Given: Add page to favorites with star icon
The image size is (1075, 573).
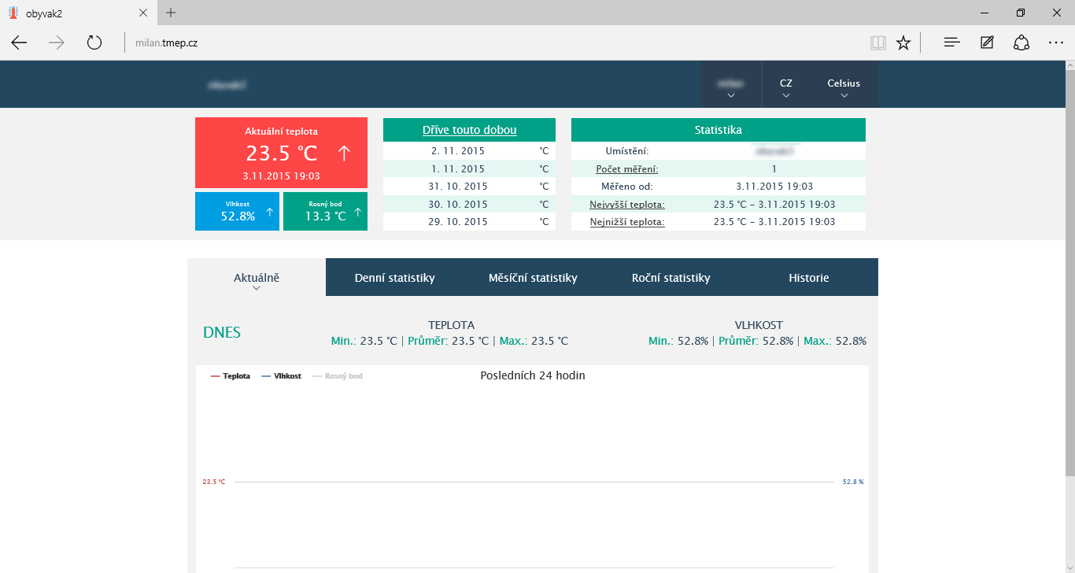Looking at the screenshot, I should tap(903, 43).
